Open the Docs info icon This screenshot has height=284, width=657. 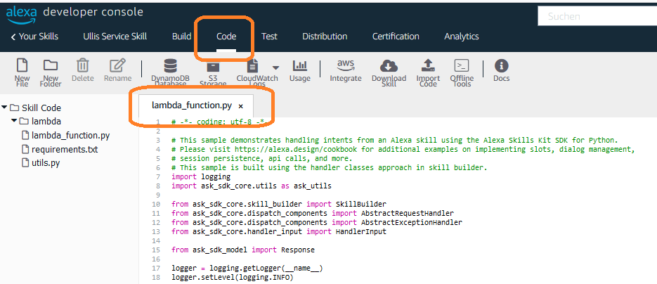pos(502,66)
